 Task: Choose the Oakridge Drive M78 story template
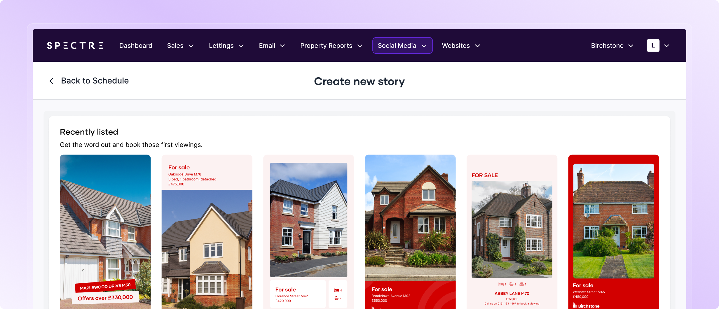click(x=207, y=232)
